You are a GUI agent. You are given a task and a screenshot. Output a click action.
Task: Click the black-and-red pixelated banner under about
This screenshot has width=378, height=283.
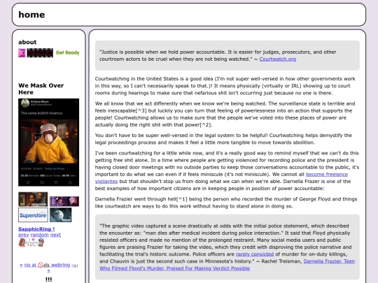coord(40,53)
